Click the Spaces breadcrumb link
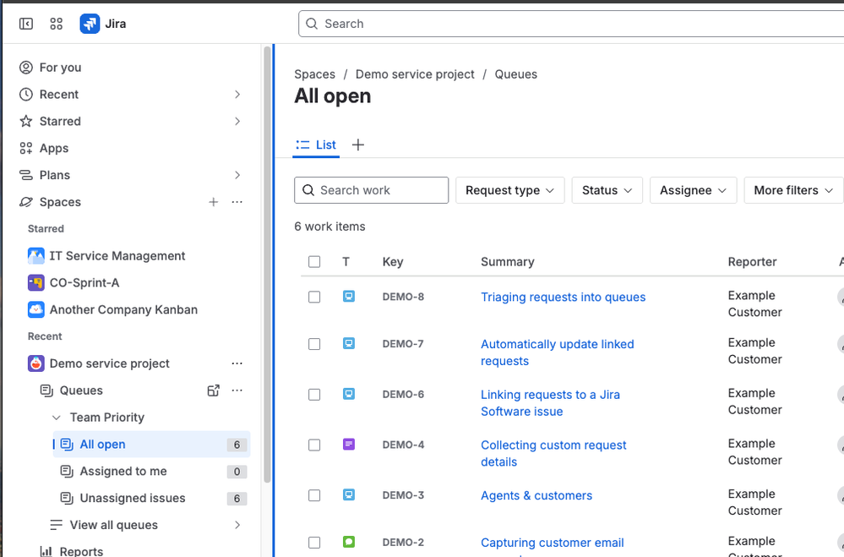The width and height of the screenshot is (844, 557). point(314,74)
